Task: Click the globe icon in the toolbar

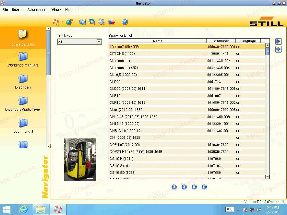Action: [69, 22]
